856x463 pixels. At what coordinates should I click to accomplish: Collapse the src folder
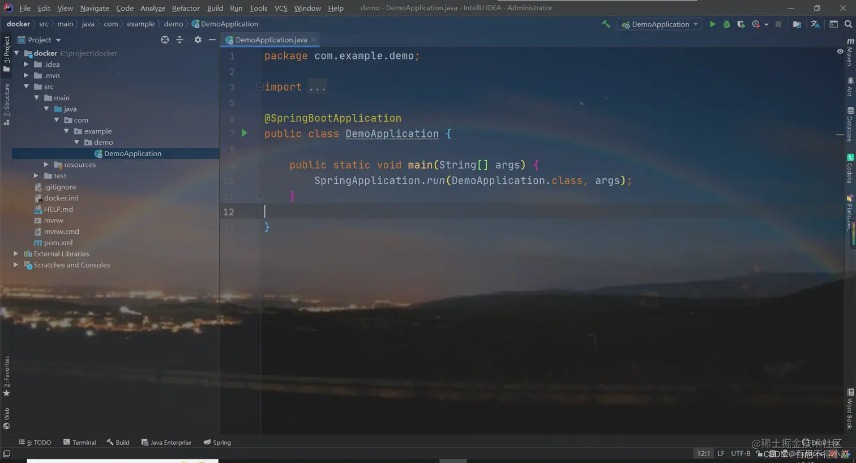[x=26, y=87]
